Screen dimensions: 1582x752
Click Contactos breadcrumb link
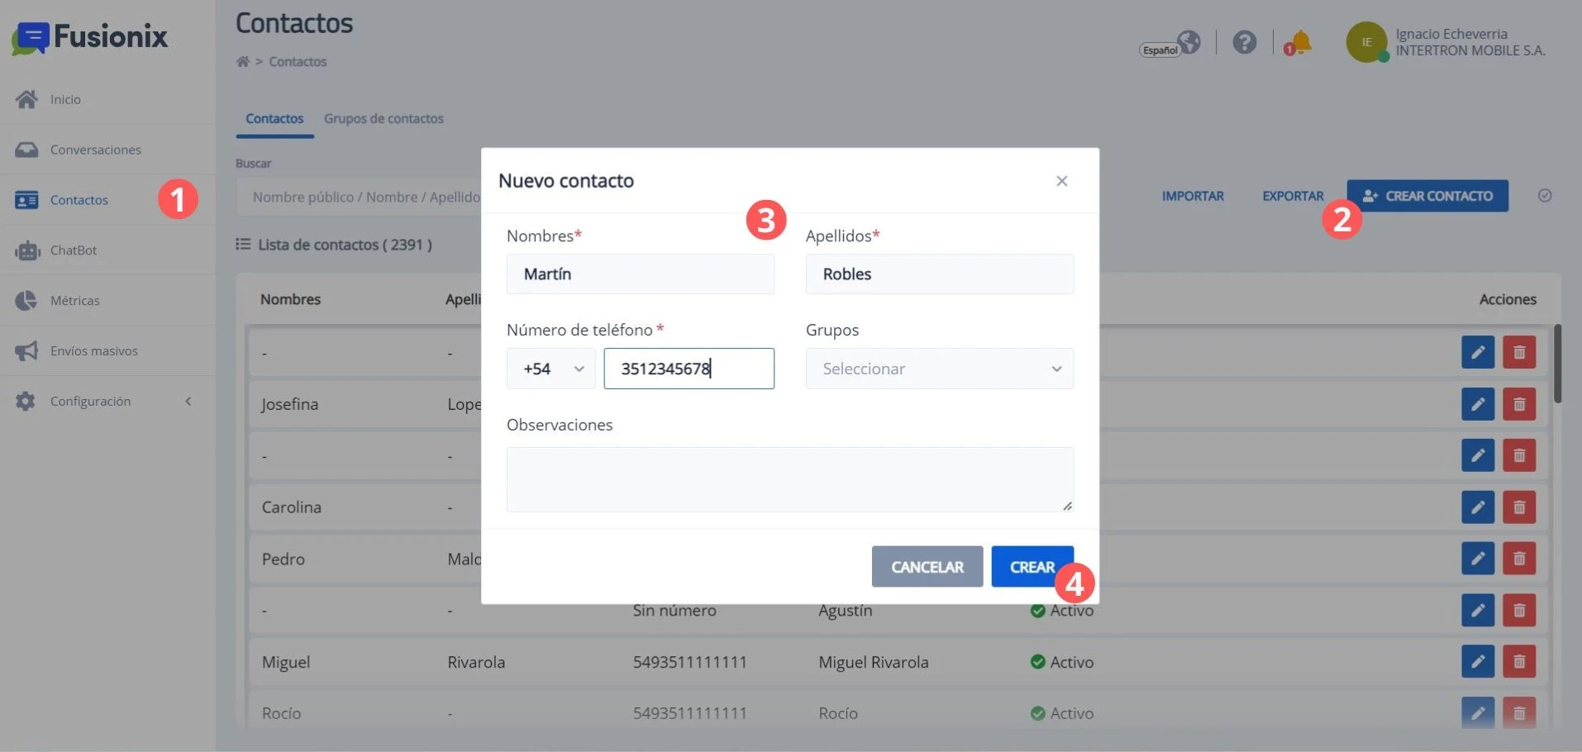[x=298, y=62]
